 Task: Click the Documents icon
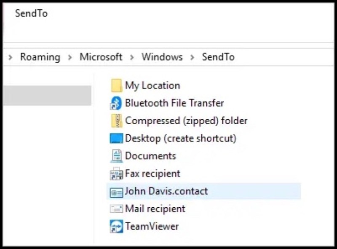(x=117, y=156)
